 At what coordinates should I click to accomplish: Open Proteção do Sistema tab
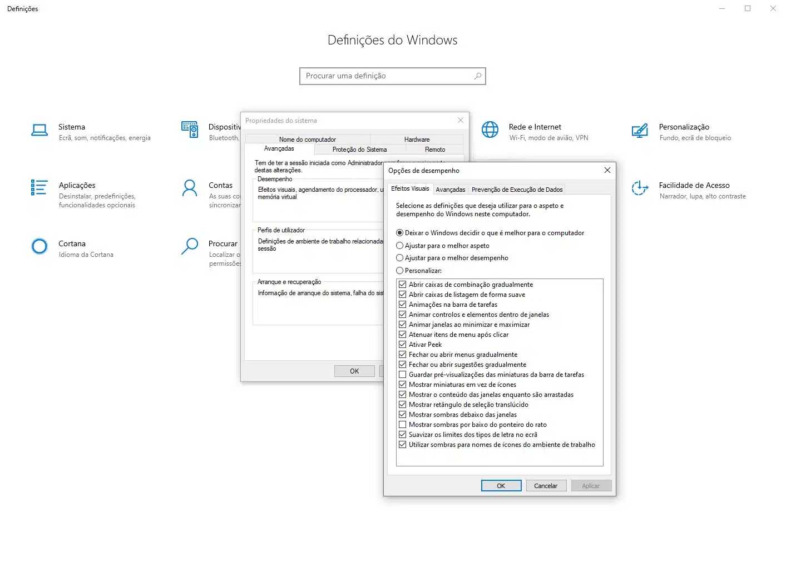359,150
